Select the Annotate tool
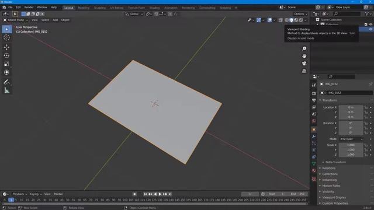The height and width of the screenshot is (210, 374). click(6, 82)
